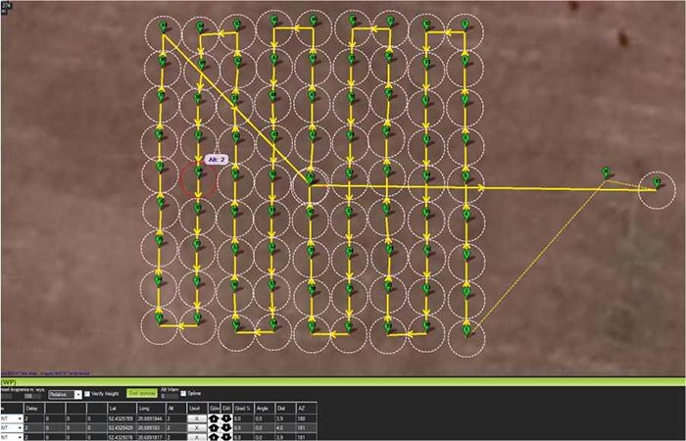Click the far-right waypoint marker on map
Viewport: 686px width, 441px height.
[656, 183]
